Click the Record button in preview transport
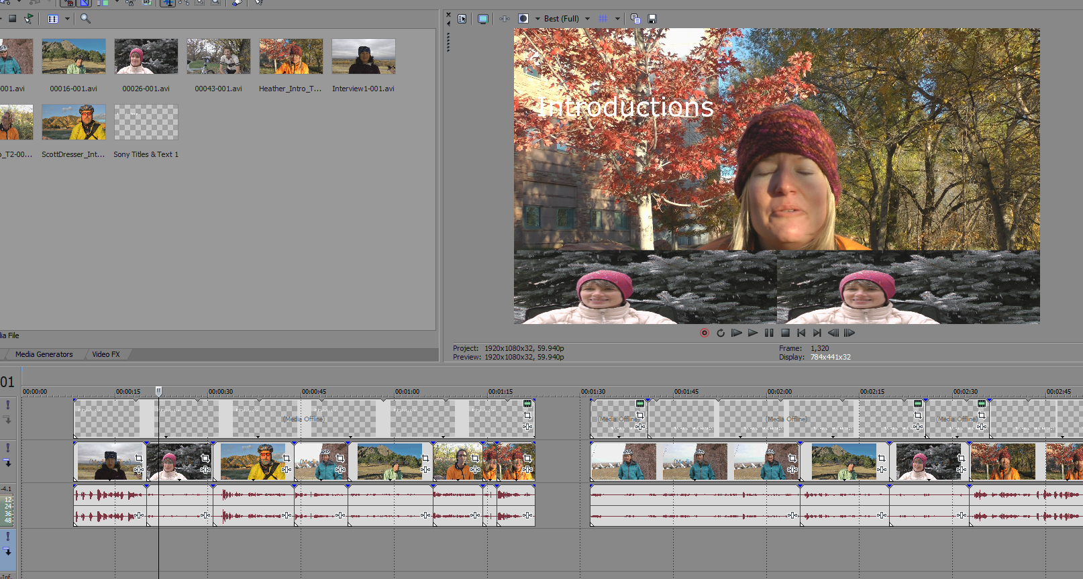1083x579 pixels. coord(705,333)
